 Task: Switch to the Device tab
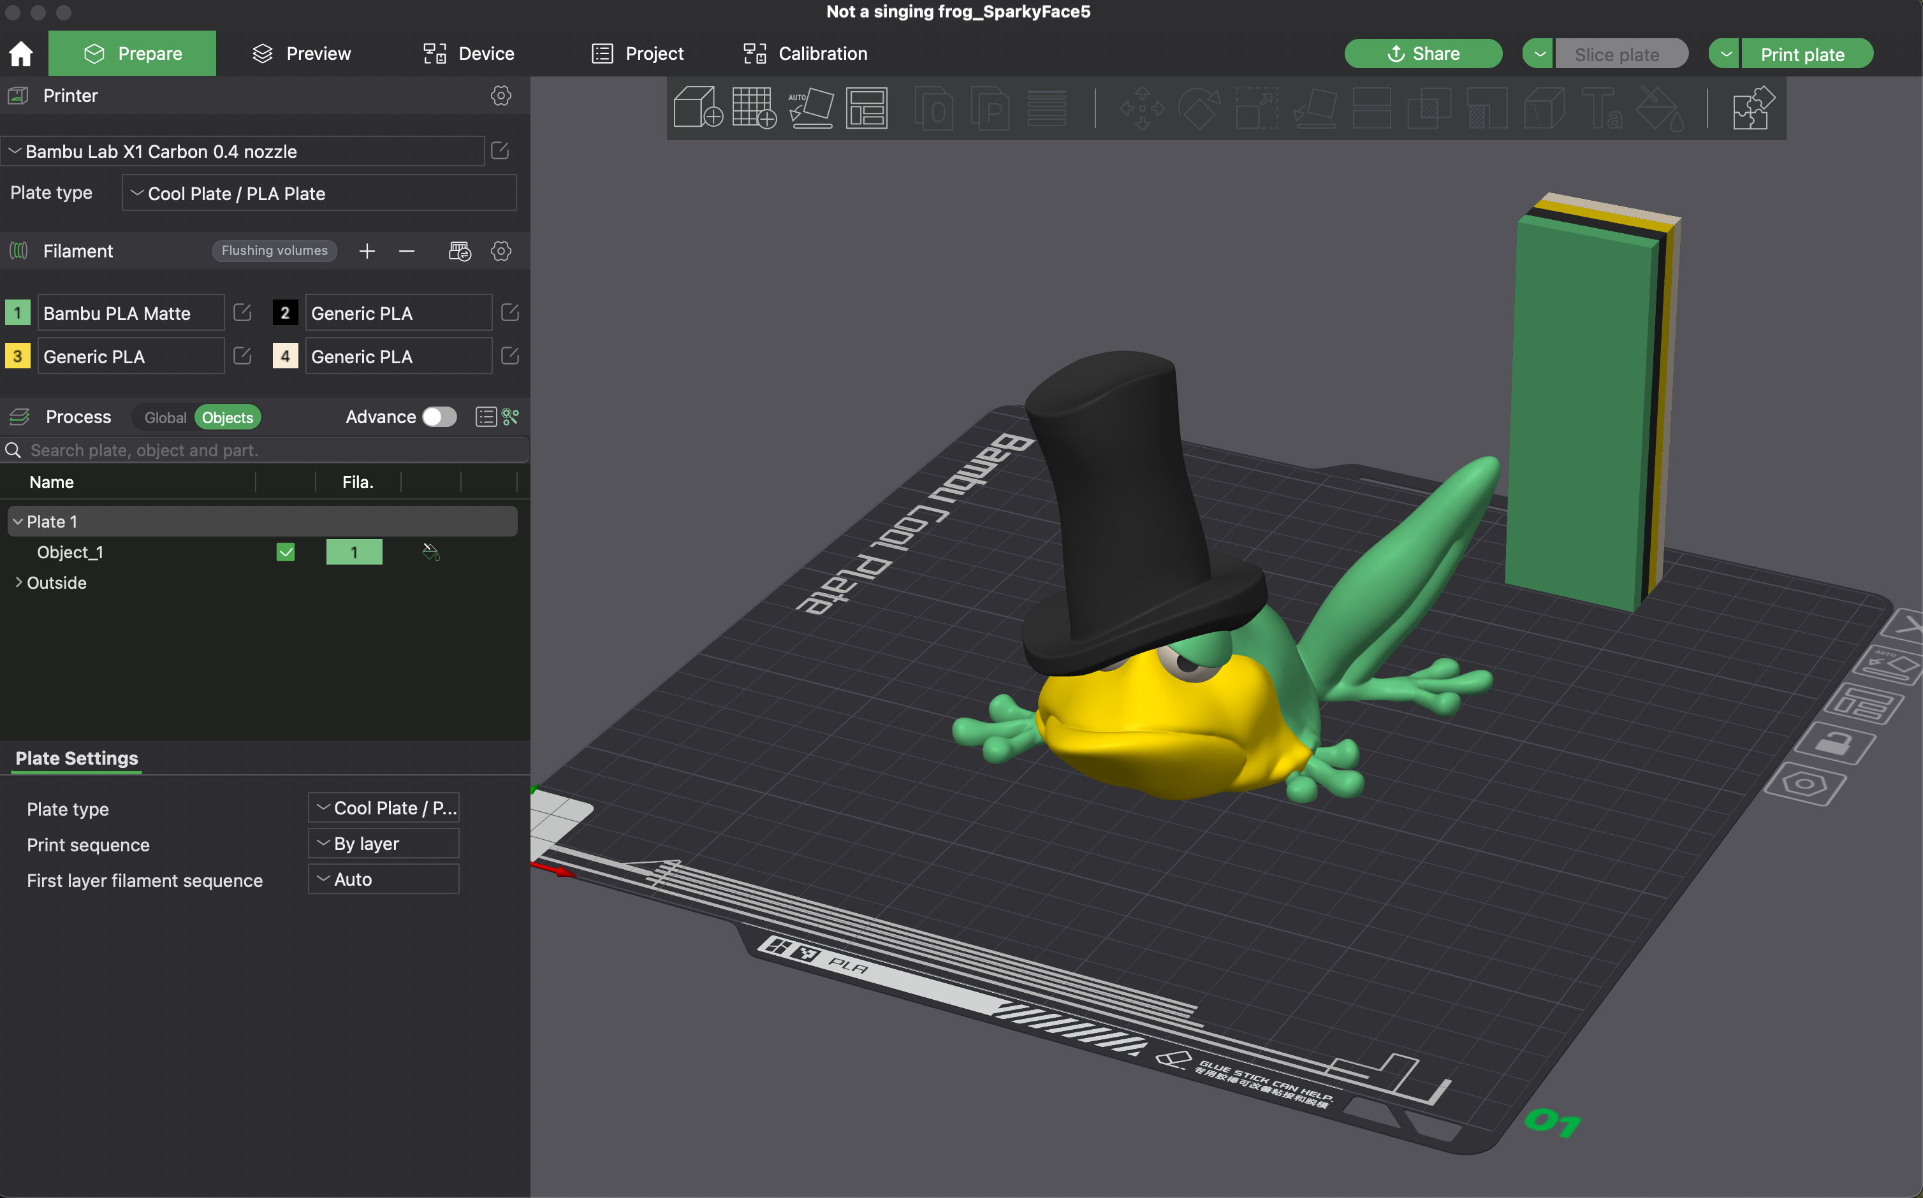coord(469,53)
